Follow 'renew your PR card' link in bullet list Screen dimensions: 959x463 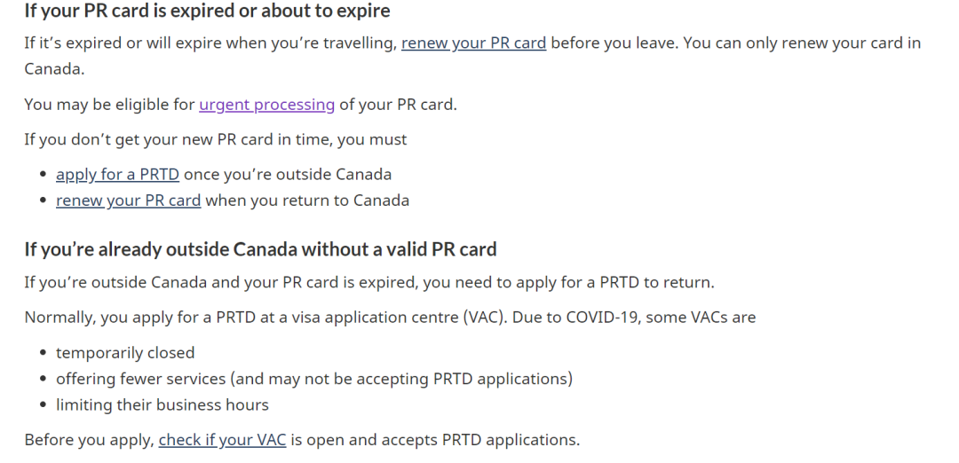129,201
